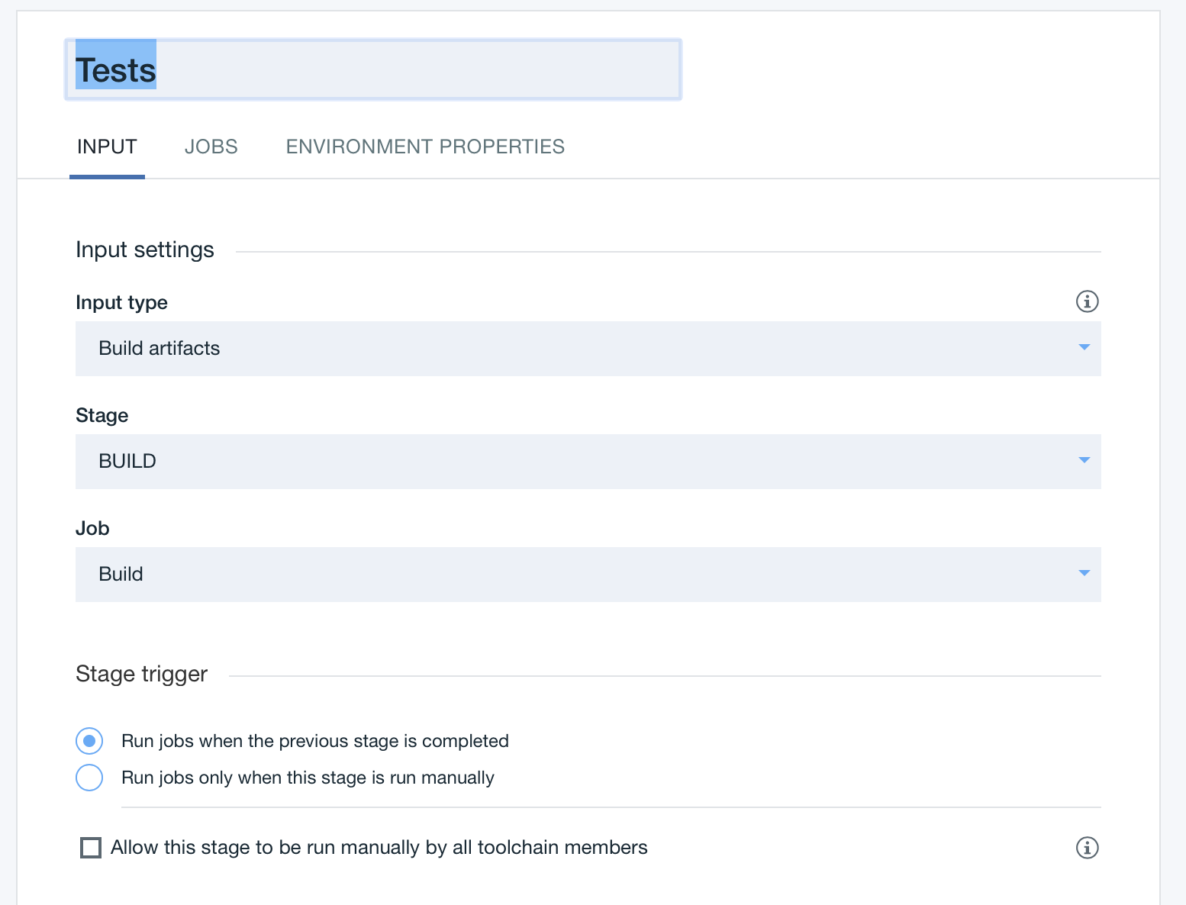
Task: Click the chevron on the Input type dropdown
Action: (x=1084, y=348)
